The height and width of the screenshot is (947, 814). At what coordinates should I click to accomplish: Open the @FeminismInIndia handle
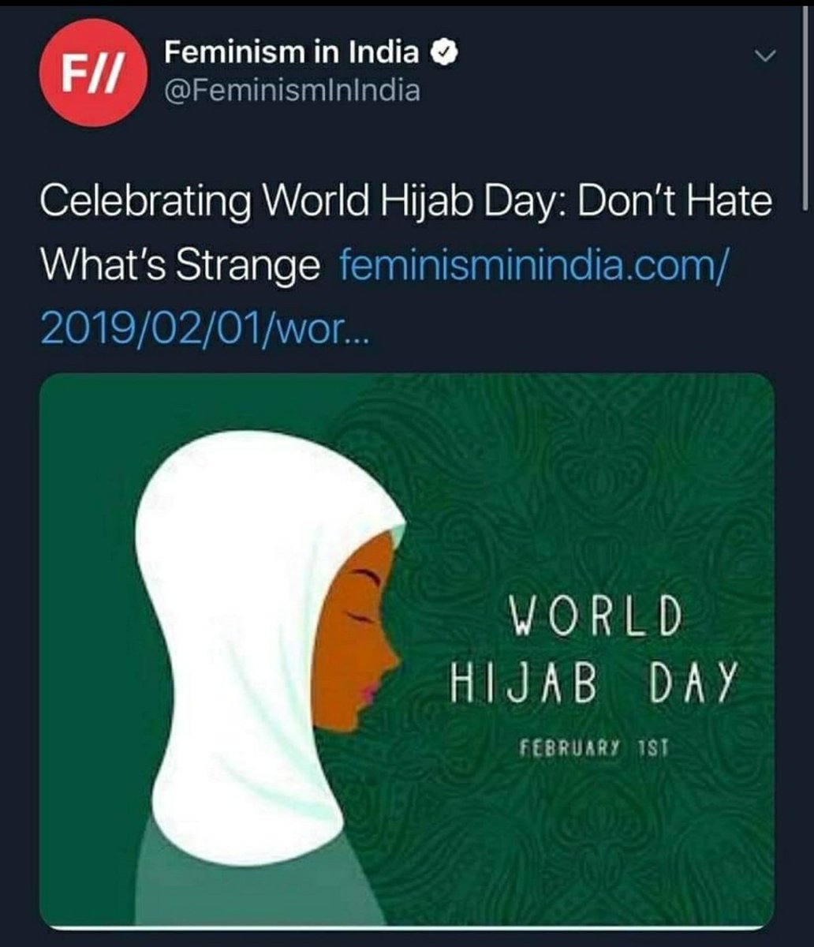click(292, 92)
